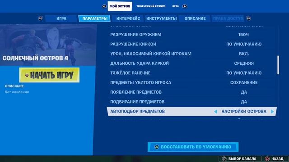Click Восстановить по умолчанию button
The image size is (289, 162).
[193, 147]
